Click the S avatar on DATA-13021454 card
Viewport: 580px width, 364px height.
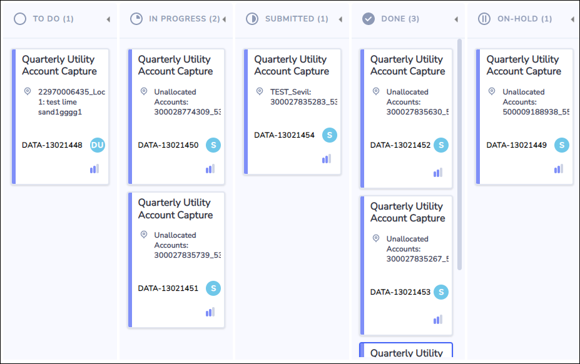(330, 135)
